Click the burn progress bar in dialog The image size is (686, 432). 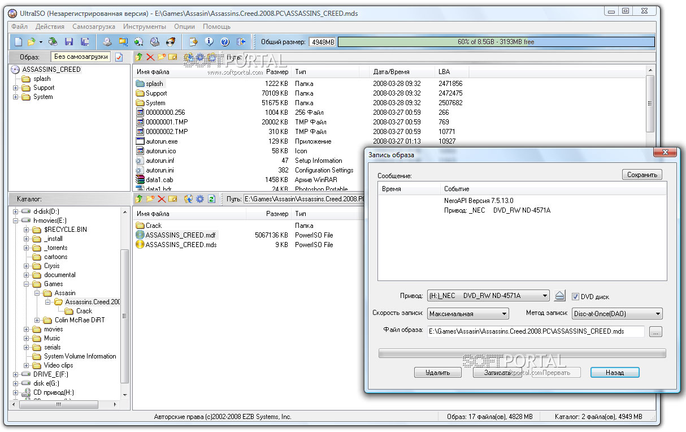coord(522,353)
